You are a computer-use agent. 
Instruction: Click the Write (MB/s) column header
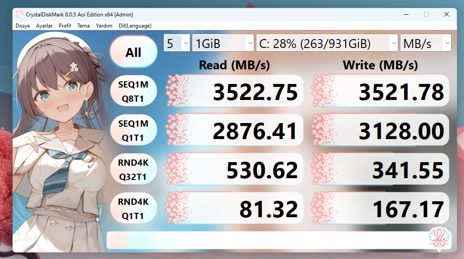380,65
